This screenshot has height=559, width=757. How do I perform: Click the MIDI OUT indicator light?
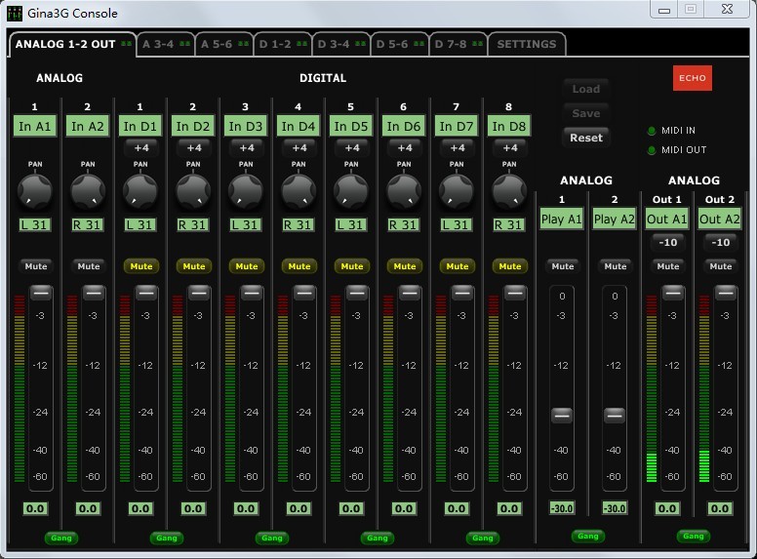click(x=652, y=150)
